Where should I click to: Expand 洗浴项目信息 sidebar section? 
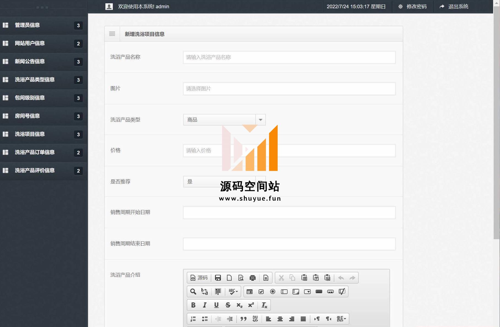pos(43,134)
